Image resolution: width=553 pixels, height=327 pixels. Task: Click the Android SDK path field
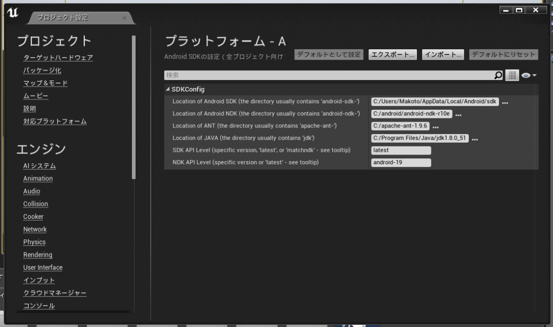point(435,102)
